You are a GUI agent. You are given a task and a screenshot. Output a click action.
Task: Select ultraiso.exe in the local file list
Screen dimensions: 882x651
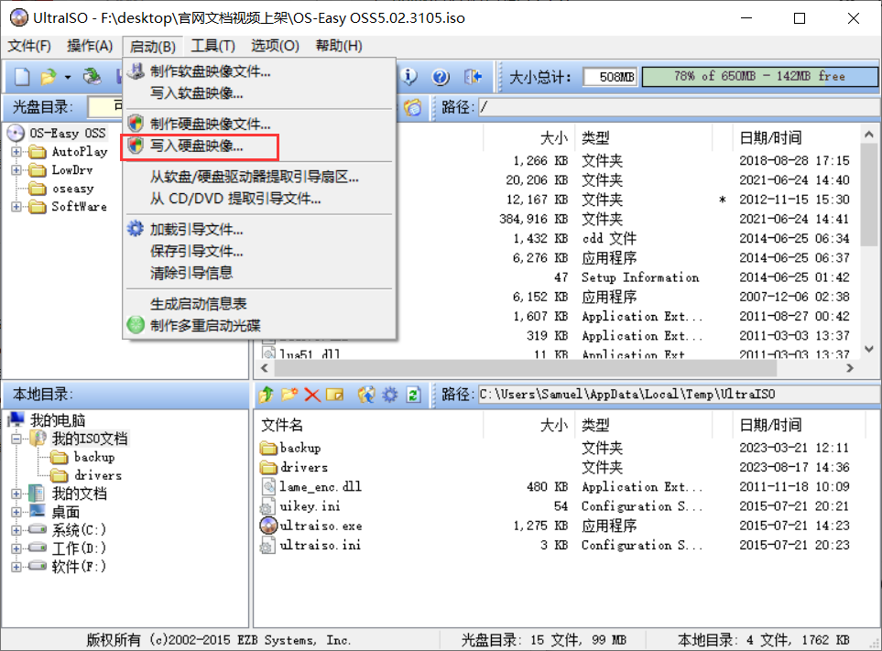pos(320,526)
